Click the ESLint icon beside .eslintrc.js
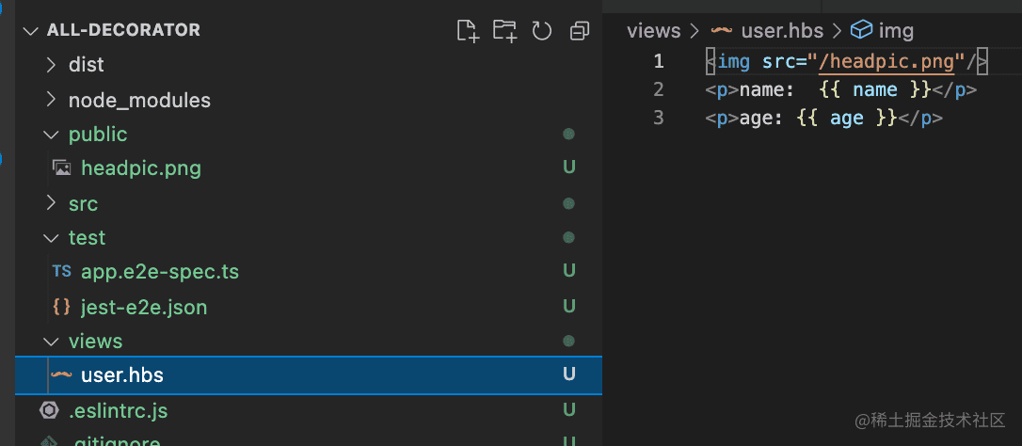This screenshot has height=446, width=1022. [49, 410]
